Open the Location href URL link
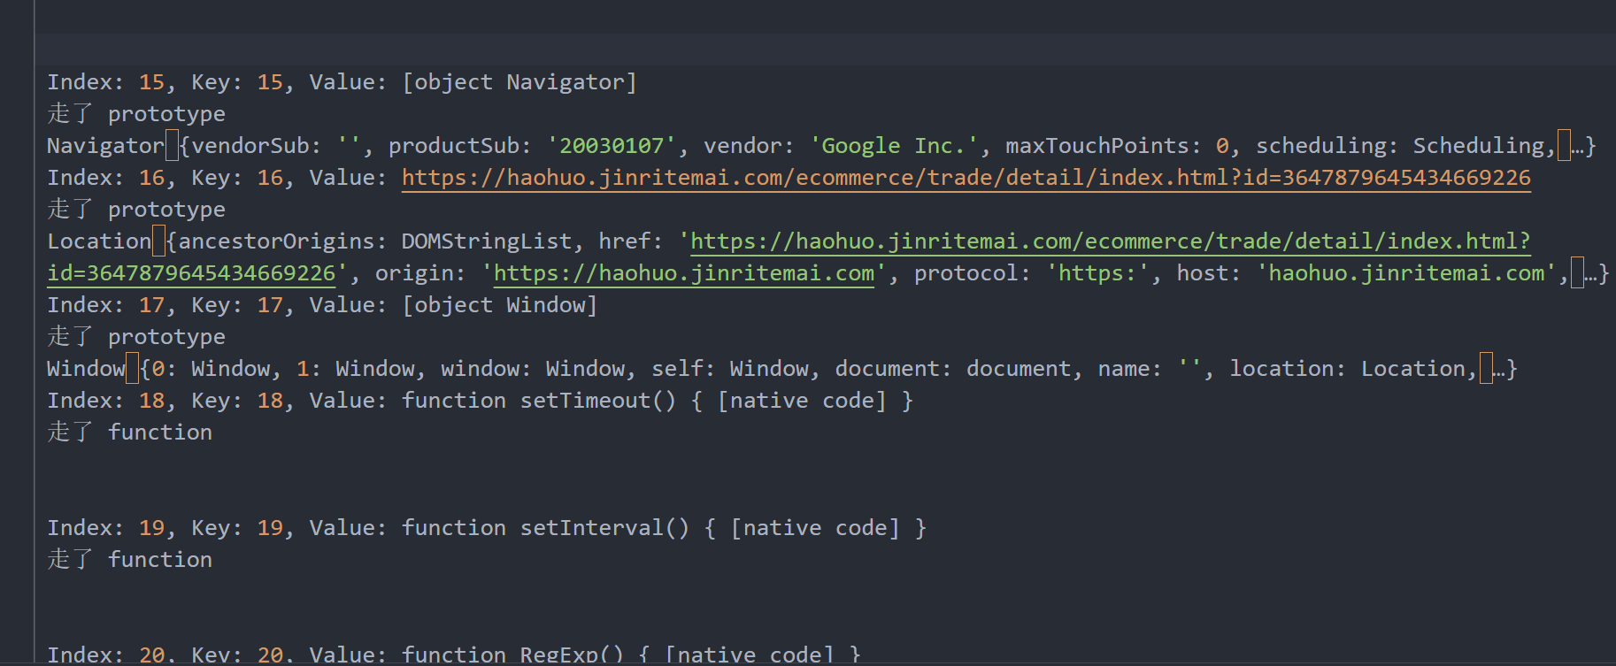 (1110, 241)
